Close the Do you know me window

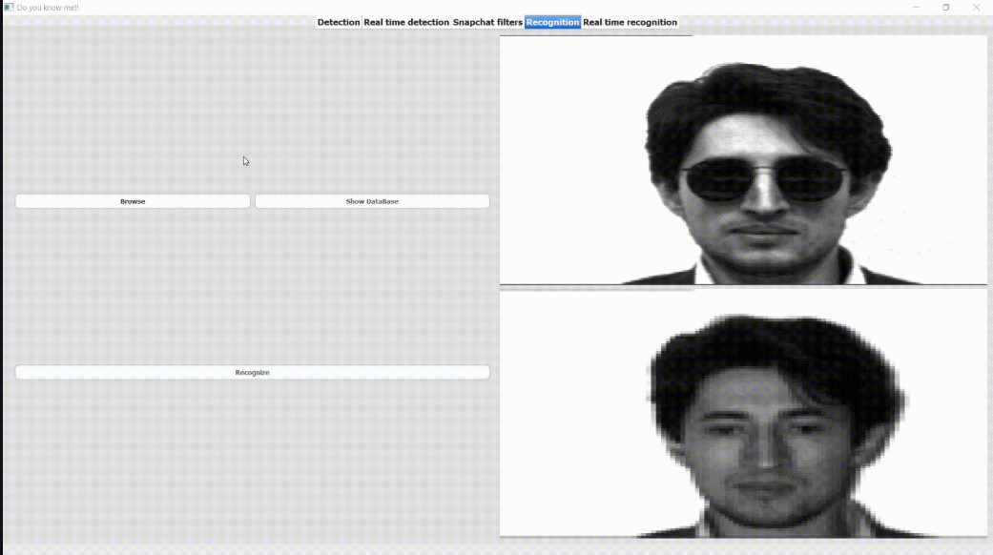coord(976,7)
